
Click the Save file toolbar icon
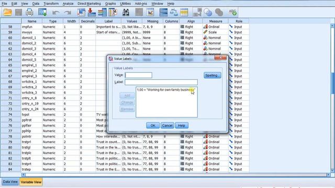[x=19, y=13]
